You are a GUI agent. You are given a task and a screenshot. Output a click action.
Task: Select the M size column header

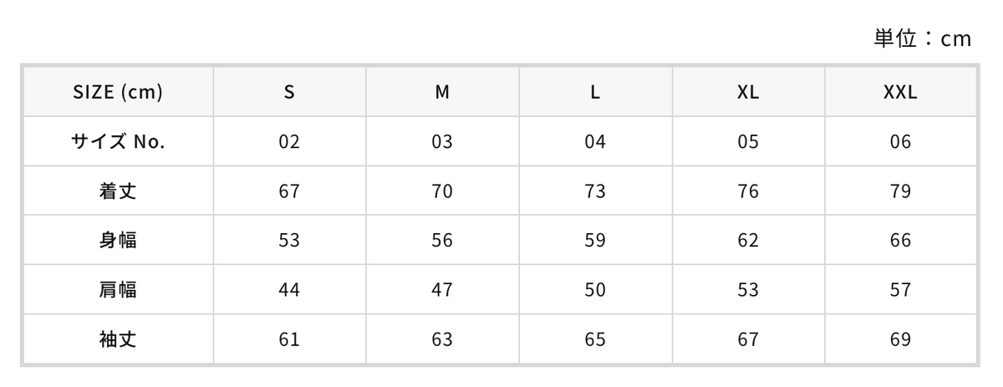pos(442,92)
